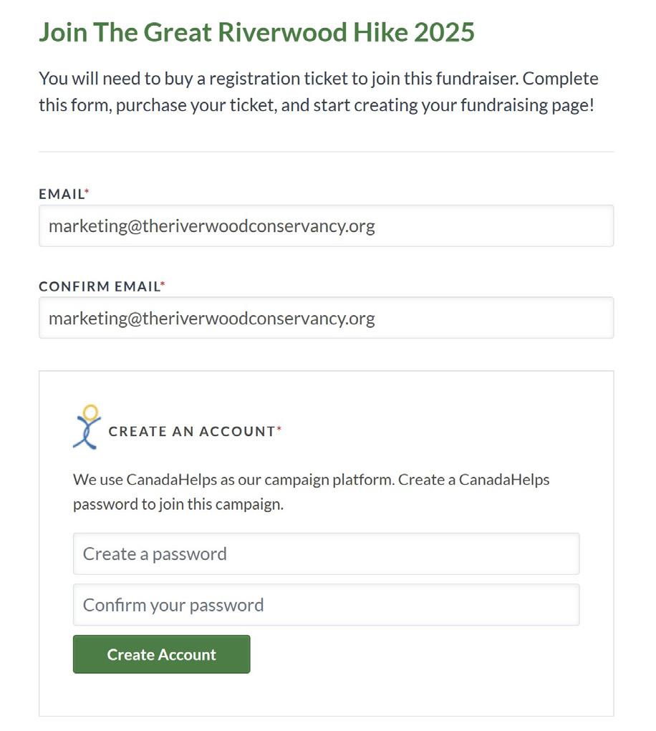Click the Join The Great Riverwood Hike heading
The height and width of the screenshot is (731, 656).
point(256,32)
